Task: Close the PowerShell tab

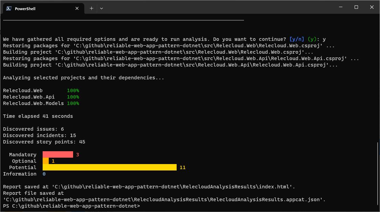Action: click(x=77, y=8)
